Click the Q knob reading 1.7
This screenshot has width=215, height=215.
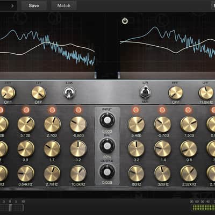point(52,149)
